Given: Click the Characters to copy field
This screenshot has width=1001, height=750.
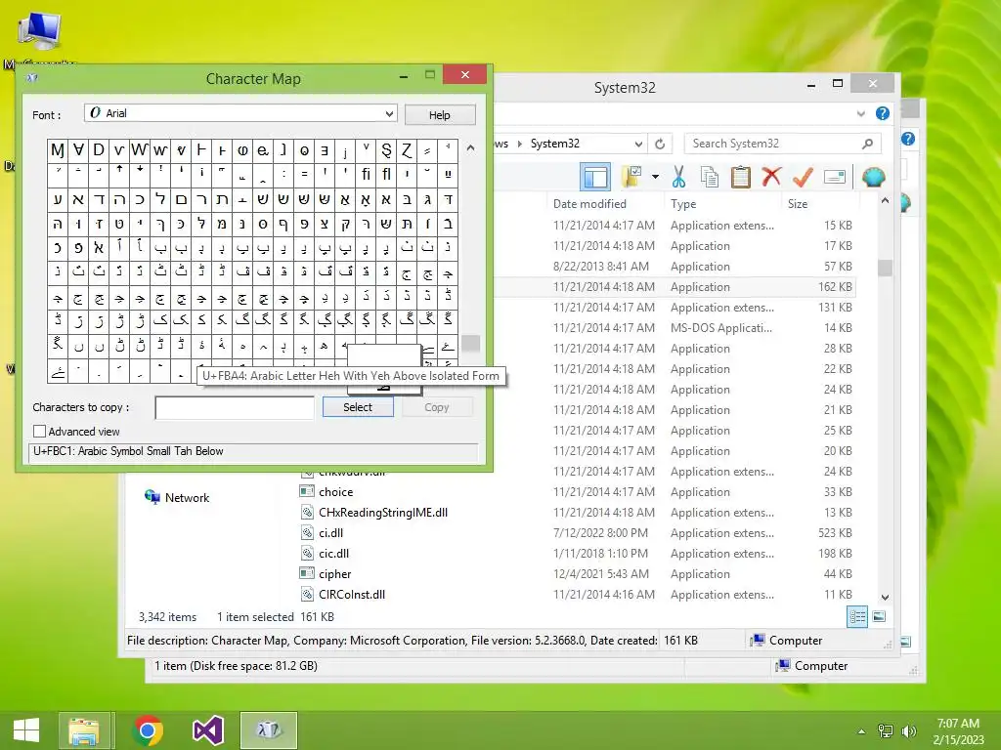Looking at the screenshot, I should coord(235,407).
